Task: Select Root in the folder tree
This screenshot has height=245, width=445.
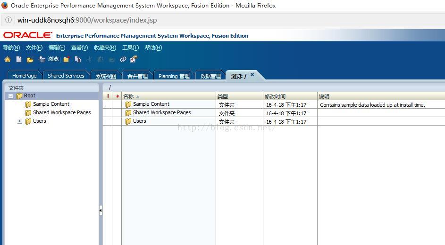Action: pyautogui.click(x=30, y=95)
